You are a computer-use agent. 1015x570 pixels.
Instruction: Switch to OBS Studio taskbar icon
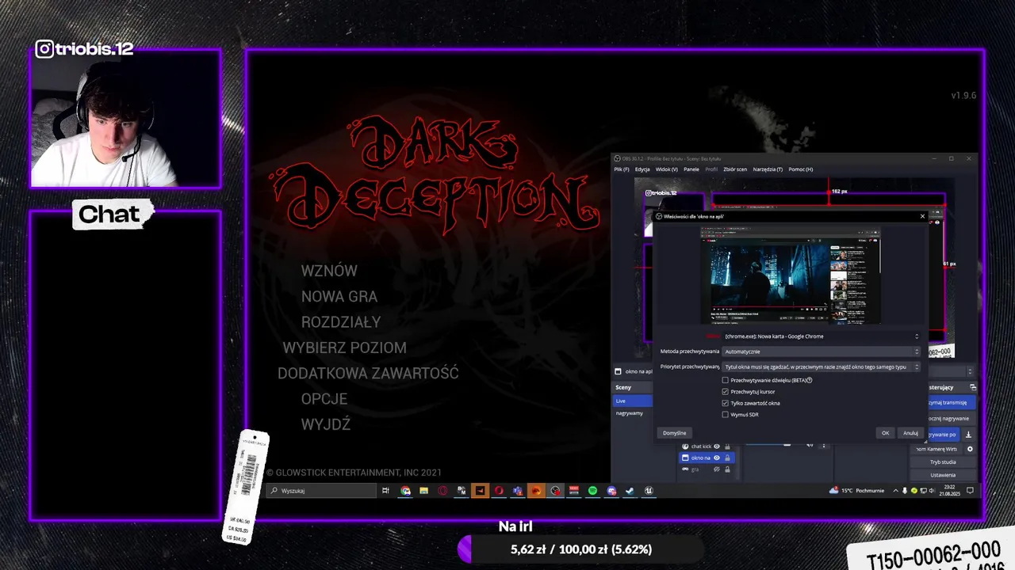click(x=555, y=491)
